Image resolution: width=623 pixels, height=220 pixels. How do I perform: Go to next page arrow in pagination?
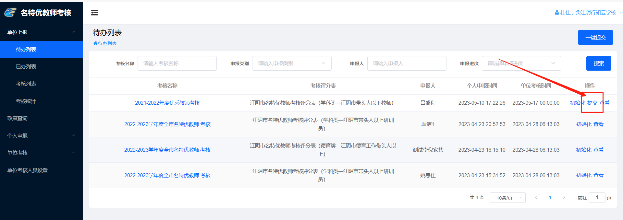click(564, 197)
